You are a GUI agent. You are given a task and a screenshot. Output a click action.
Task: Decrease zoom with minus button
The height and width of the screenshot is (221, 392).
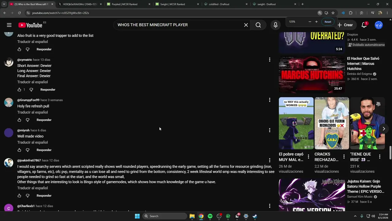(x=310, y=22)
